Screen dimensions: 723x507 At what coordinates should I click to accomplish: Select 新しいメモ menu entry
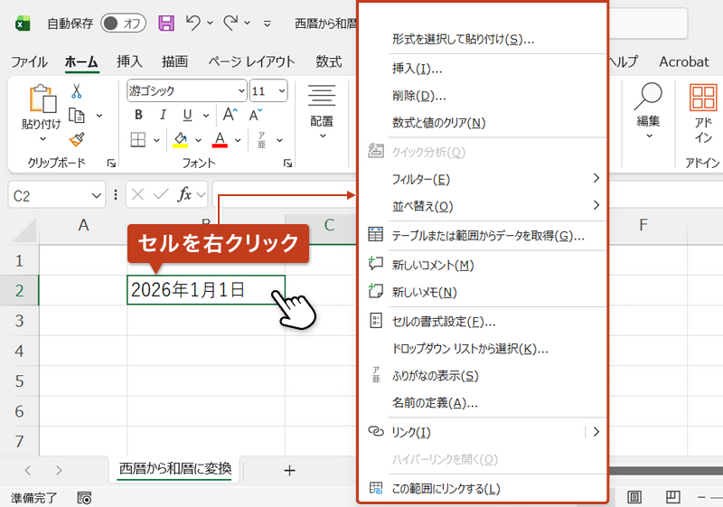click(x=482, y=292)
